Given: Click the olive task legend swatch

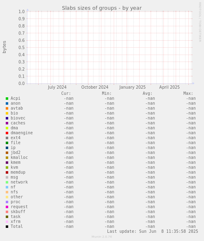Looking at the screenshot, I should click(7, 216).
